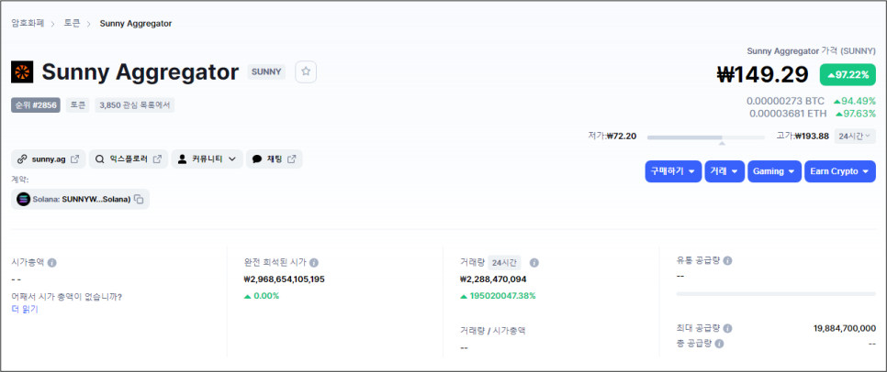Viewport: 887px width, 372px height.
Task: Go to 암호화폐 breadcrumb
Action: click(x=28, y=24)
